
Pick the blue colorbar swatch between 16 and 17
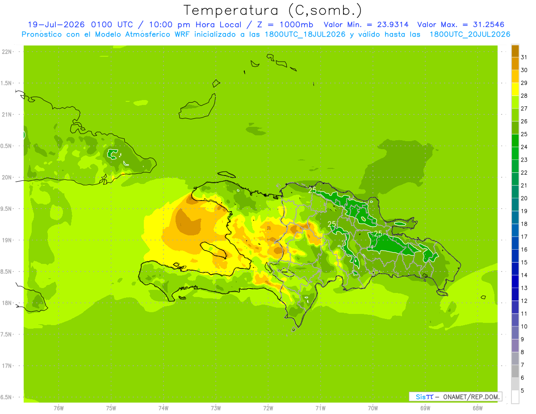click(515, 243)
